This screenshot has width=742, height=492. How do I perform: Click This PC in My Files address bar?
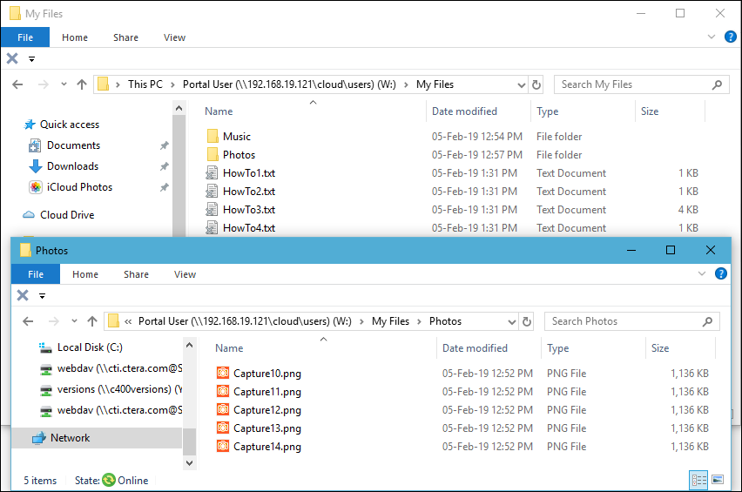pos(145,84)
